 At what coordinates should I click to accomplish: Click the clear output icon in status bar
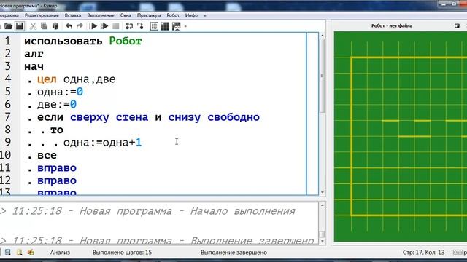coord(31,253)
